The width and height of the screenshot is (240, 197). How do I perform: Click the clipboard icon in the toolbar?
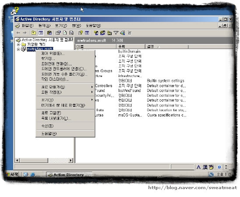[x=49, y=32]
